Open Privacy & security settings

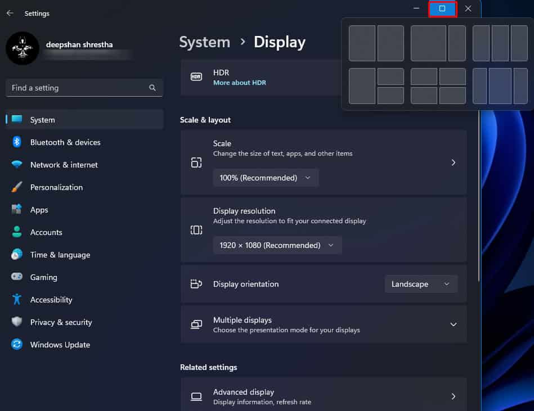pyautogui.click(x=84, y=322)
